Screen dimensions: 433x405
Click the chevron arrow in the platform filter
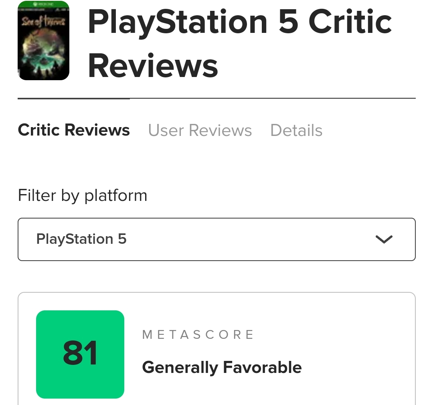(384, 239)
